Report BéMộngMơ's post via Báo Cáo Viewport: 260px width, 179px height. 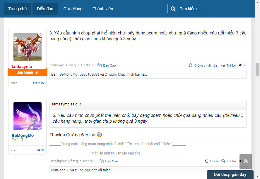tap(109, 161)
